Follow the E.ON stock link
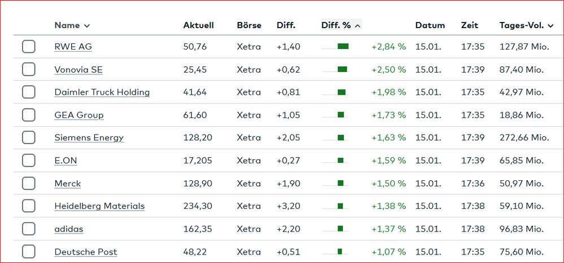Image resolution: width=564 pixels, height=263 pixels. 66,161
